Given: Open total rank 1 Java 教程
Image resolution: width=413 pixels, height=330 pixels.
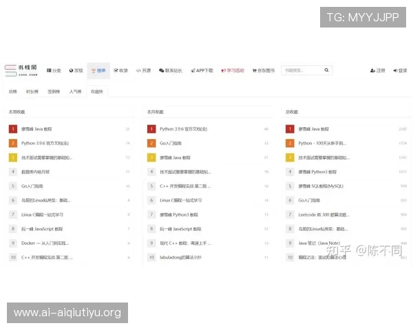Looking at the screenshot, I should click(x=314, y=129).
